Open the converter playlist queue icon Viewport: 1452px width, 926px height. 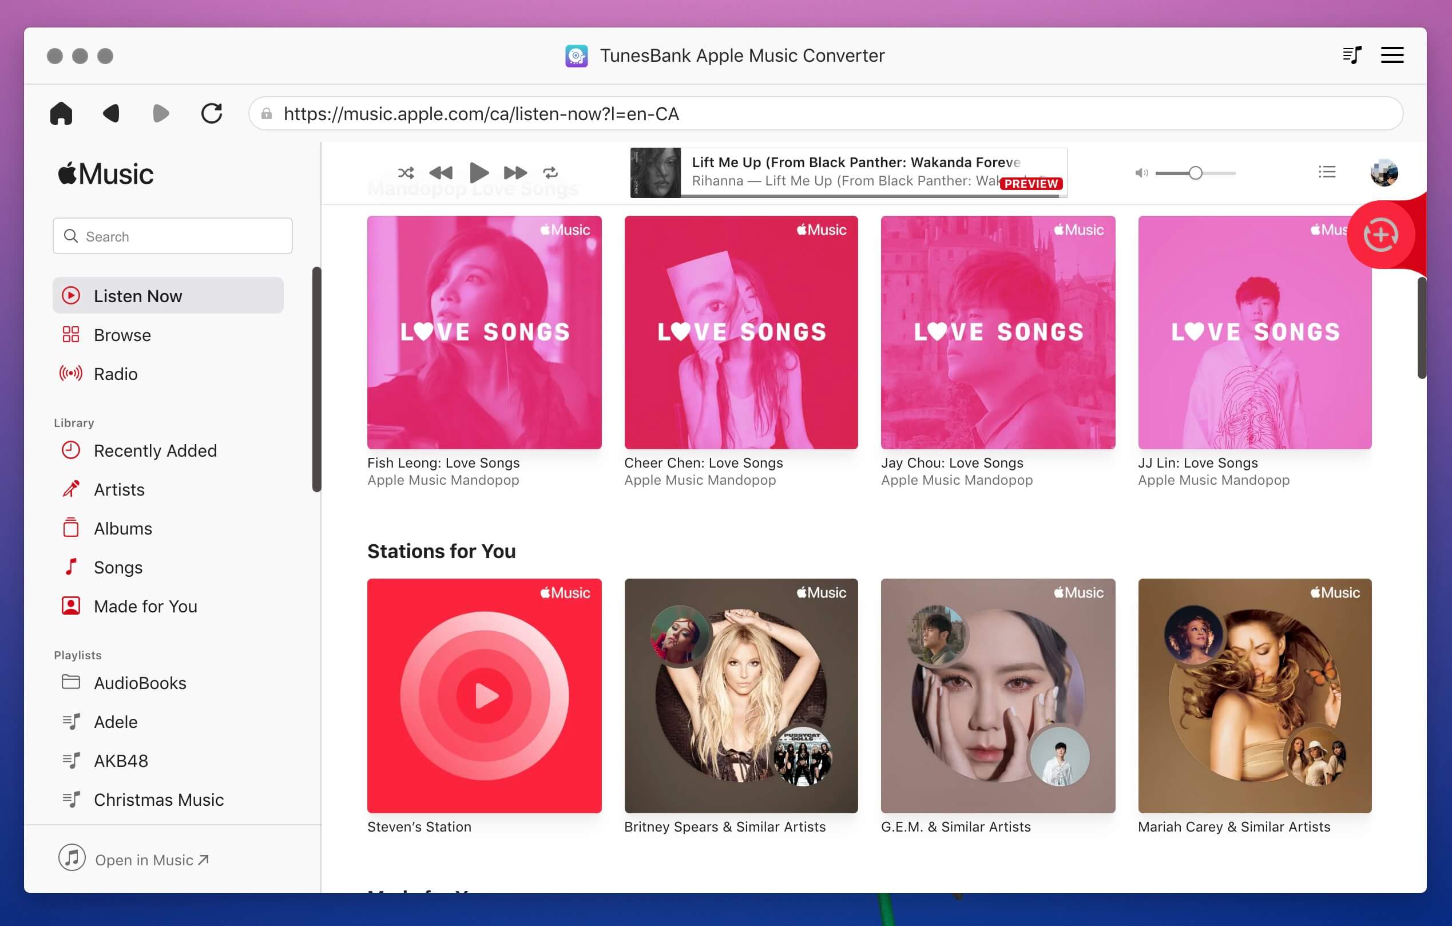(1351, 56)
